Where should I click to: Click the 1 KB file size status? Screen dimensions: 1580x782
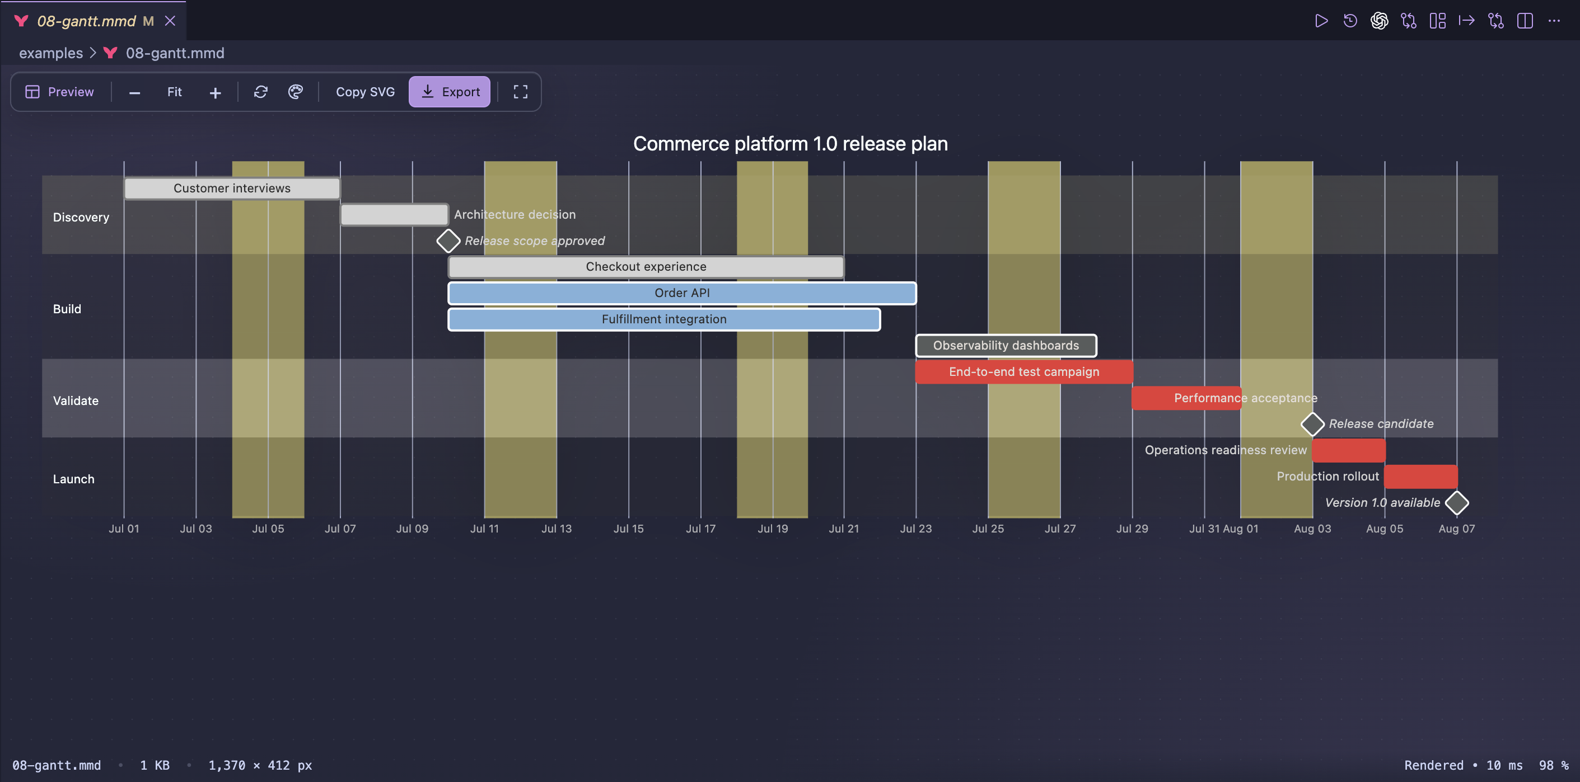pos(155,765)
